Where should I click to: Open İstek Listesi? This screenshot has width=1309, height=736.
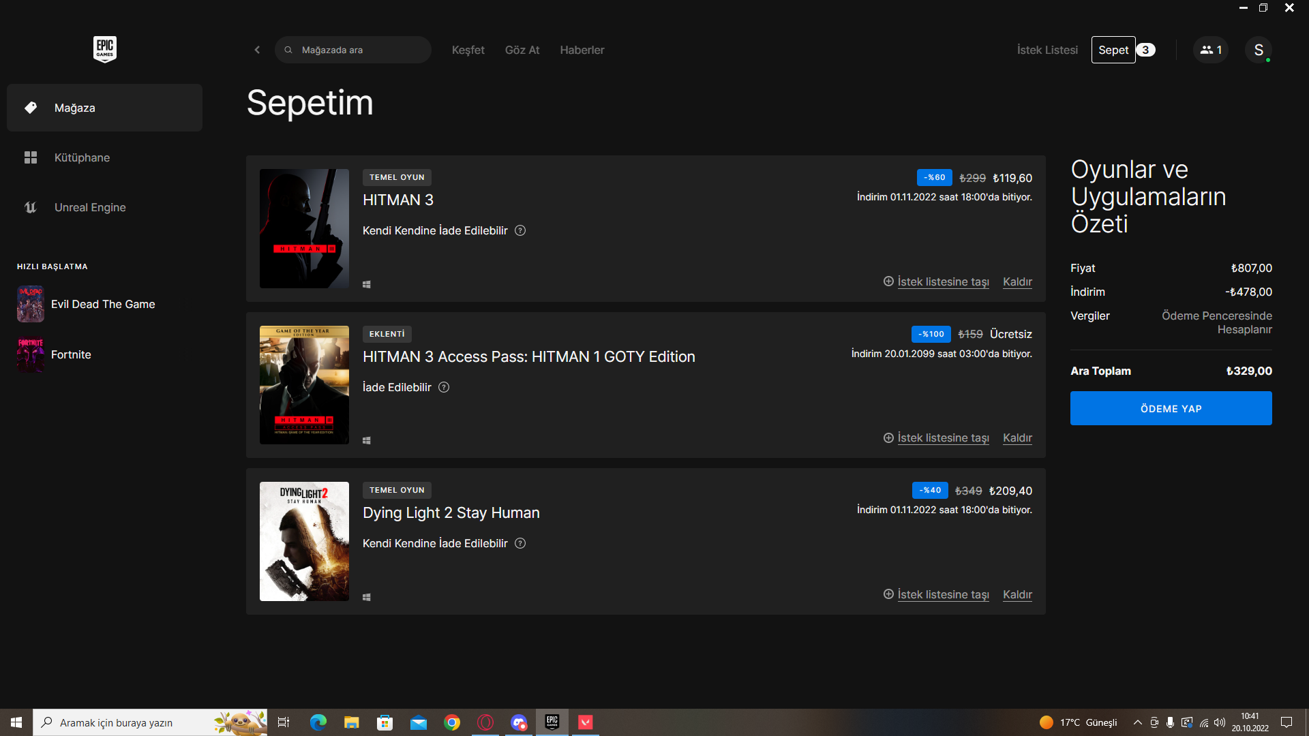(1047, 50)
